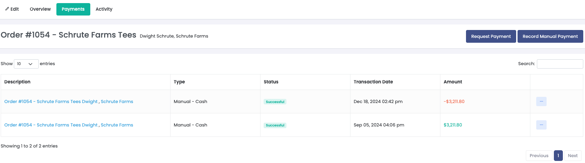585x163 pixels.
Task: Go to page 1 in pagination
Action: [558, 156]
